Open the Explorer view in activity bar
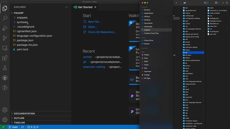 coord(5,8)
